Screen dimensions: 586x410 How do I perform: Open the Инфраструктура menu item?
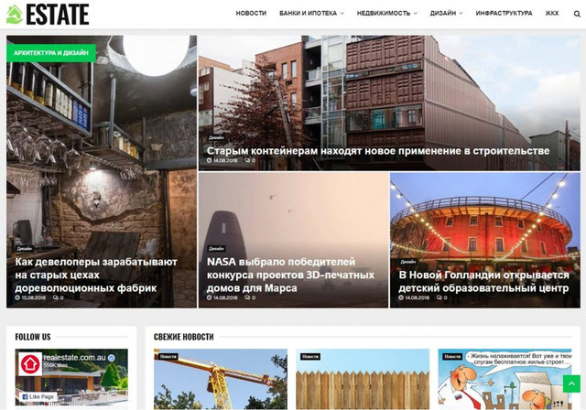[x=504, y=14]
